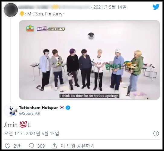164x151 pixels.
Task: Click the chick emoji in quoted tweet
Action: point(22,14)
